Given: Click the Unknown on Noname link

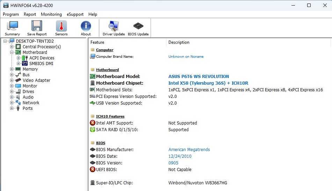Looking at the screenshot, I should pos(186,56).
